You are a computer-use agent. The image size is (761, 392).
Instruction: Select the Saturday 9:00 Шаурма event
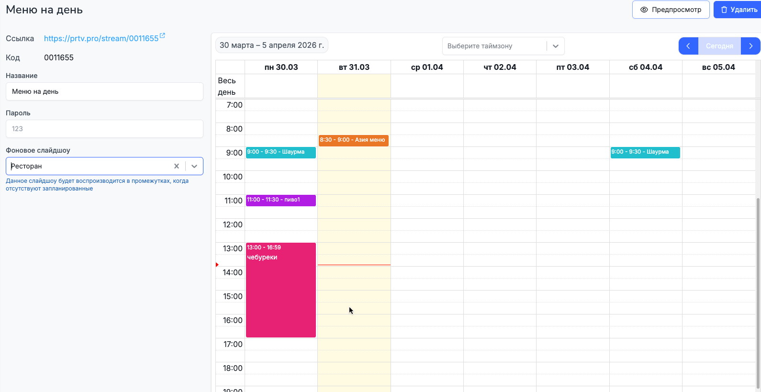(645, 152)
